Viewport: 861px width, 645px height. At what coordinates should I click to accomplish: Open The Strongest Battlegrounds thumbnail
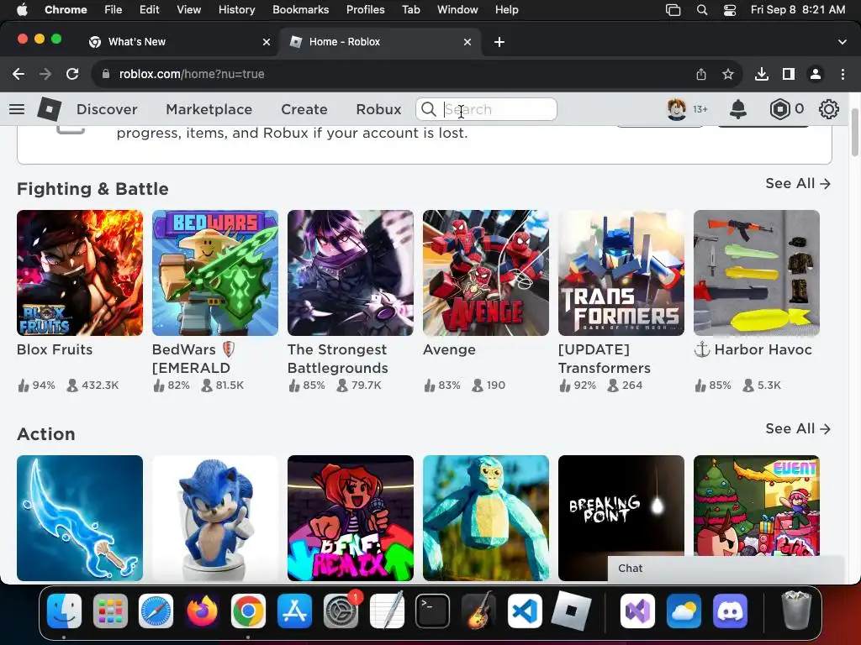click(351, 273)
